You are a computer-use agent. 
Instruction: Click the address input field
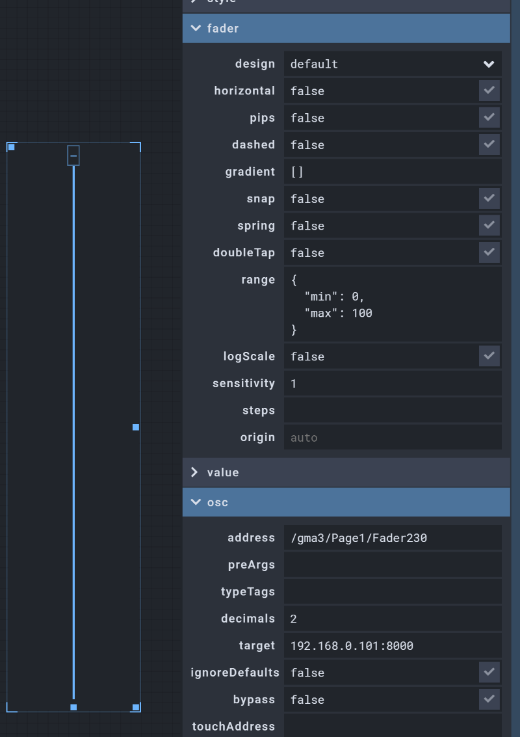[392, 538]
